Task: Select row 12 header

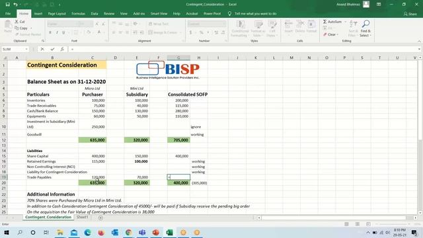Action: (x=4, y=139)
